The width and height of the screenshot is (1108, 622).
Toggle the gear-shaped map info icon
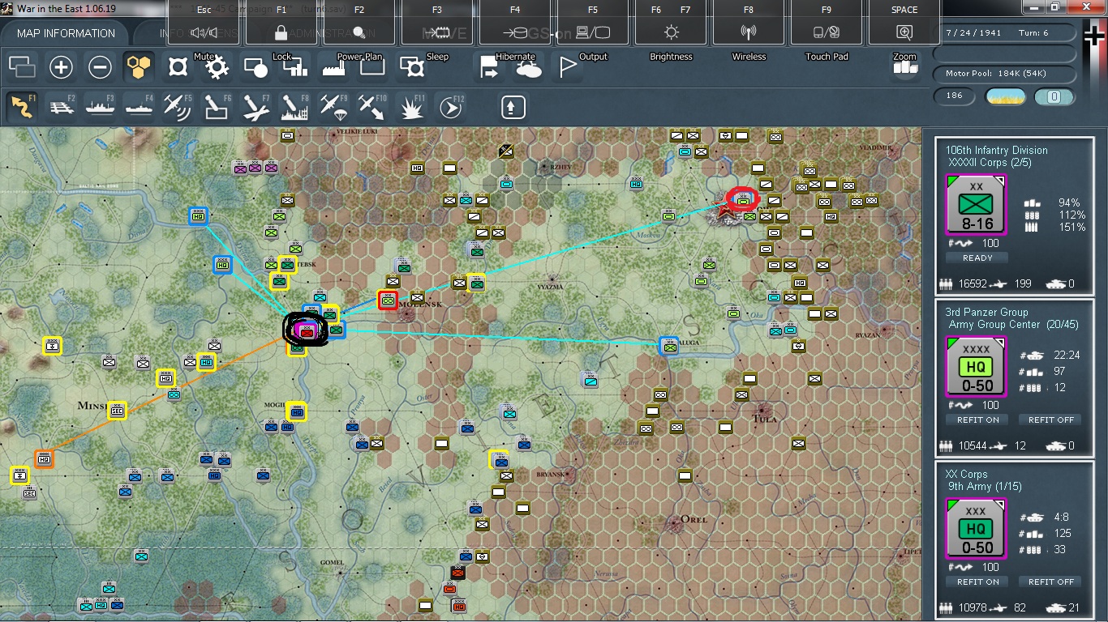click(x=217, y=67)
